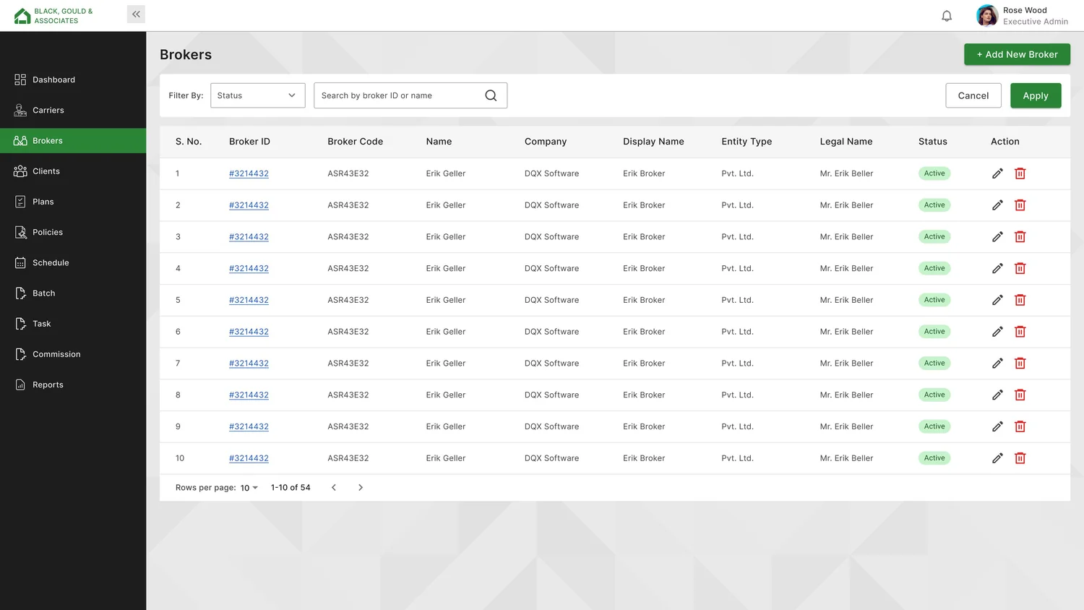Open the Status filter dropdown

click(258, 95)
